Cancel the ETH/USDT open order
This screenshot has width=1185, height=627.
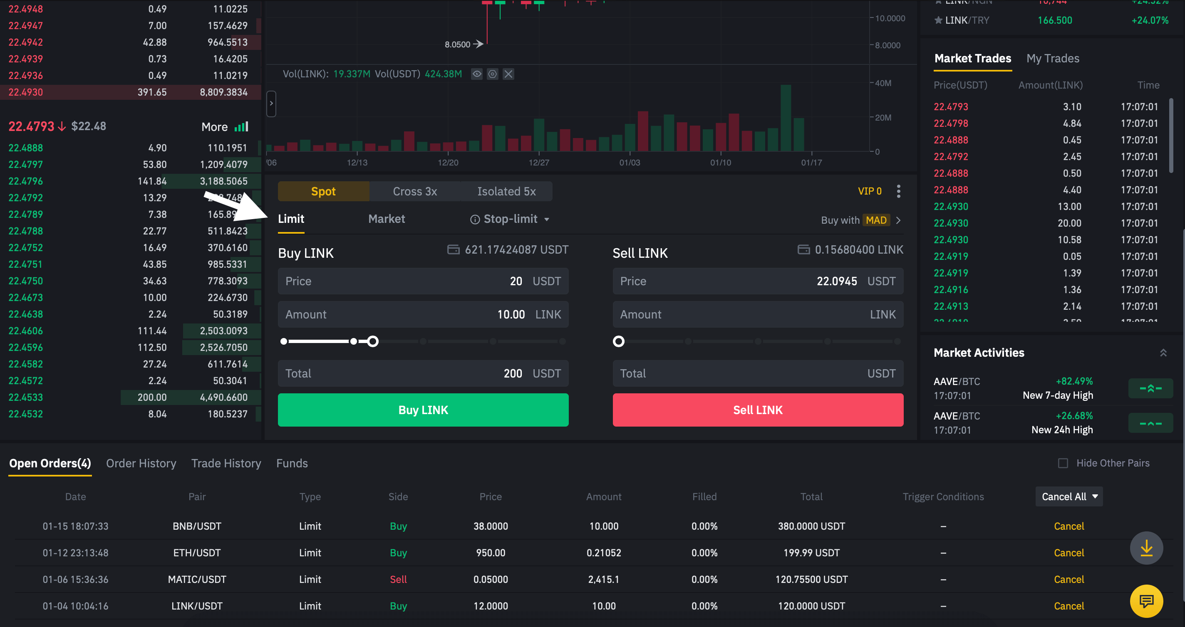1068,553
